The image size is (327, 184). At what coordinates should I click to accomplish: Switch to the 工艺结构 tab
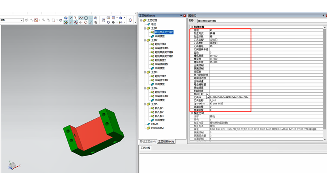click(x=166, y=141)
